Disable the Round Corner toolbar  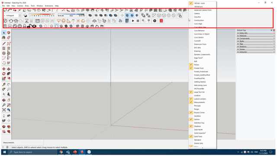tap(203, 112)
